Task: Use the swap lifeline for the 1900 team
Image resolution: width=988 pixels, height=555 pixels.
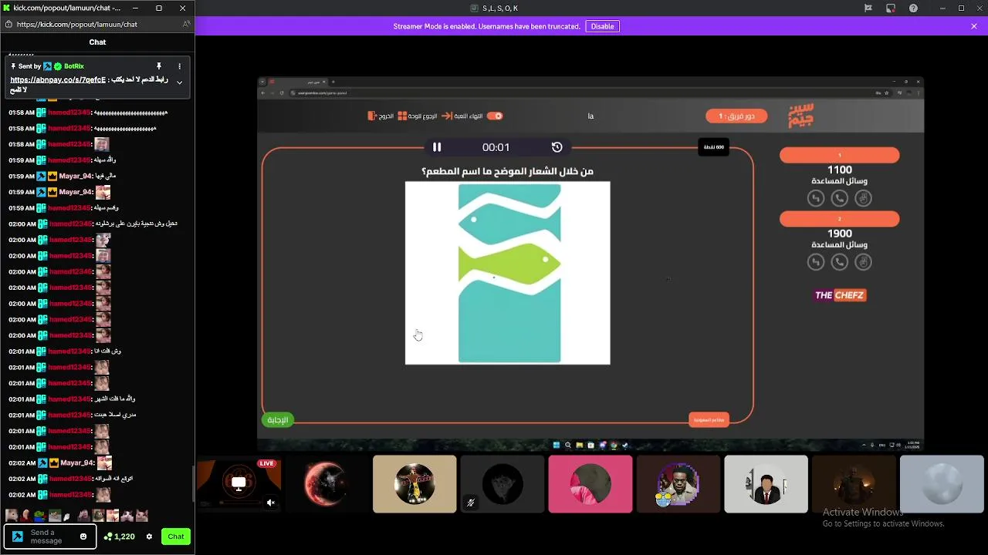Action: tap(816, 262)
